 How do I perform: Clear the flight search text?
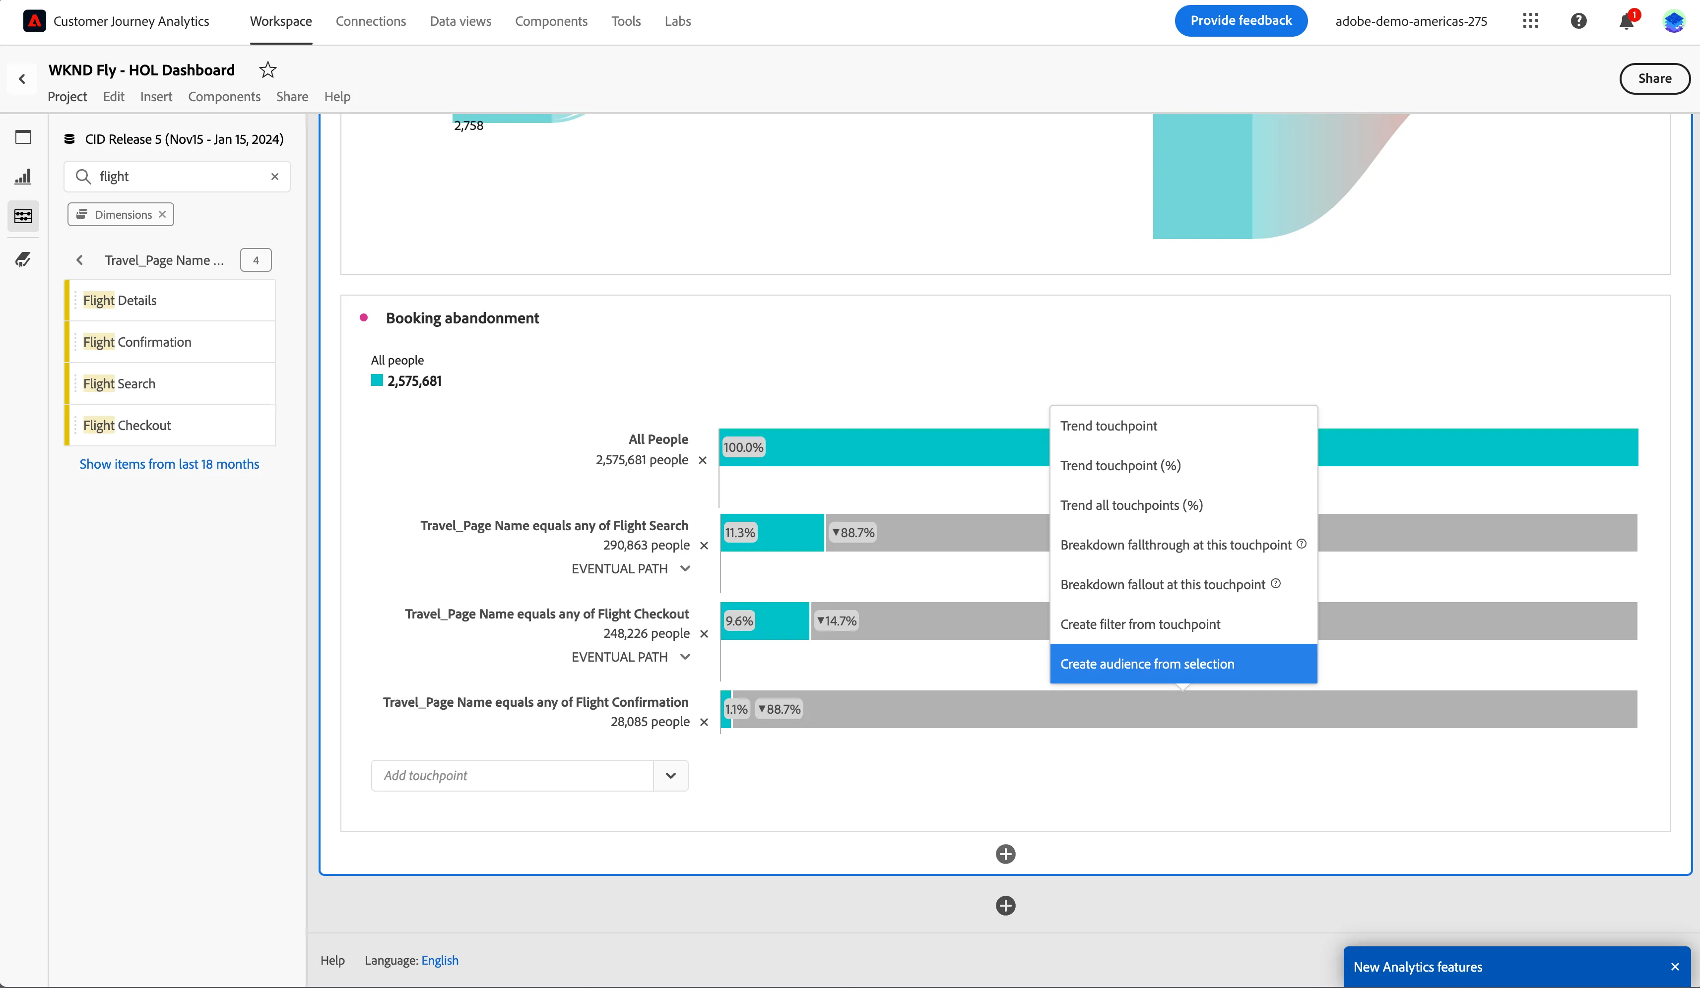(274, 177)
